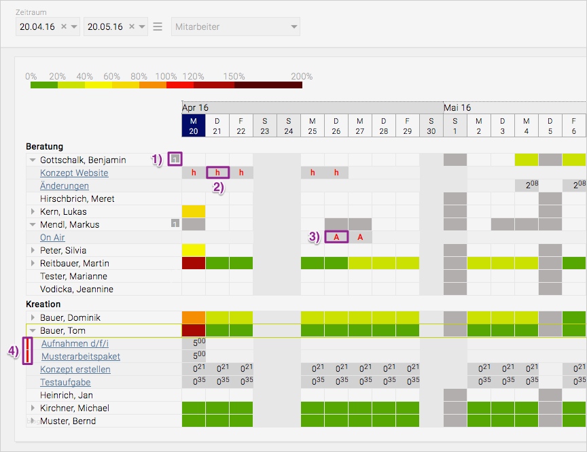Click the hamburger list icon beside the date fields
The width and height of the screenshot is (587, 452).
(x=158, y=27)
